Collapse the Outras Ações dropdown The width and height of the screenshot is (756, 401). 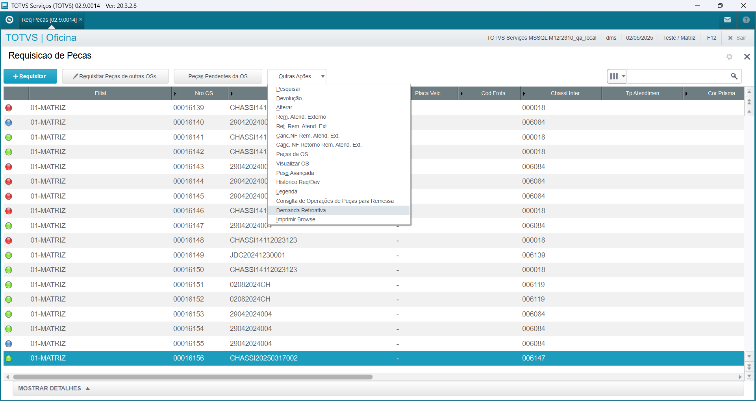[297, 76]
